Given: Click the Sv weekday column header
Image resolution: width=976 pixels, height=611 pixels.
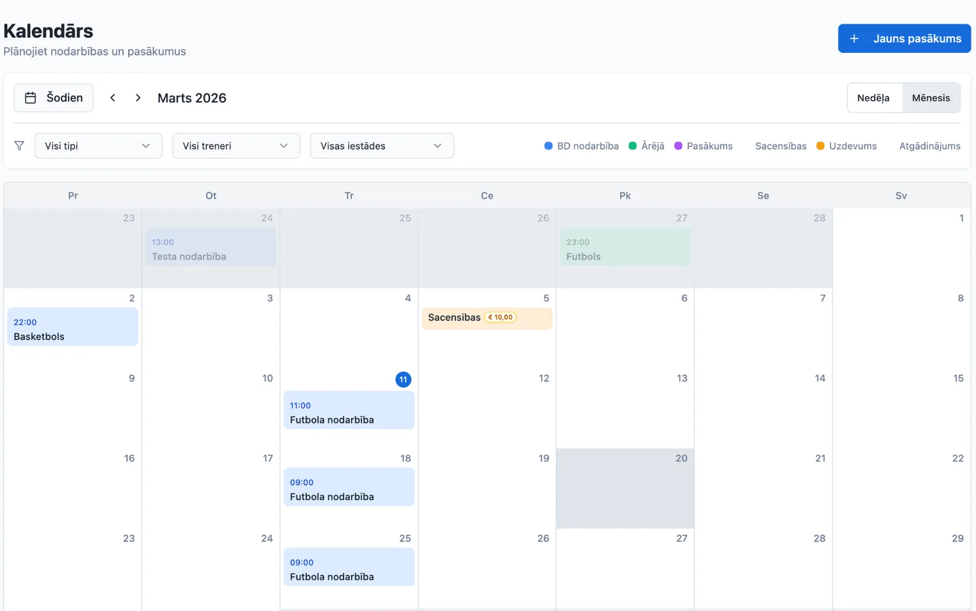Looking at the screenshot, I should point(901,196).
